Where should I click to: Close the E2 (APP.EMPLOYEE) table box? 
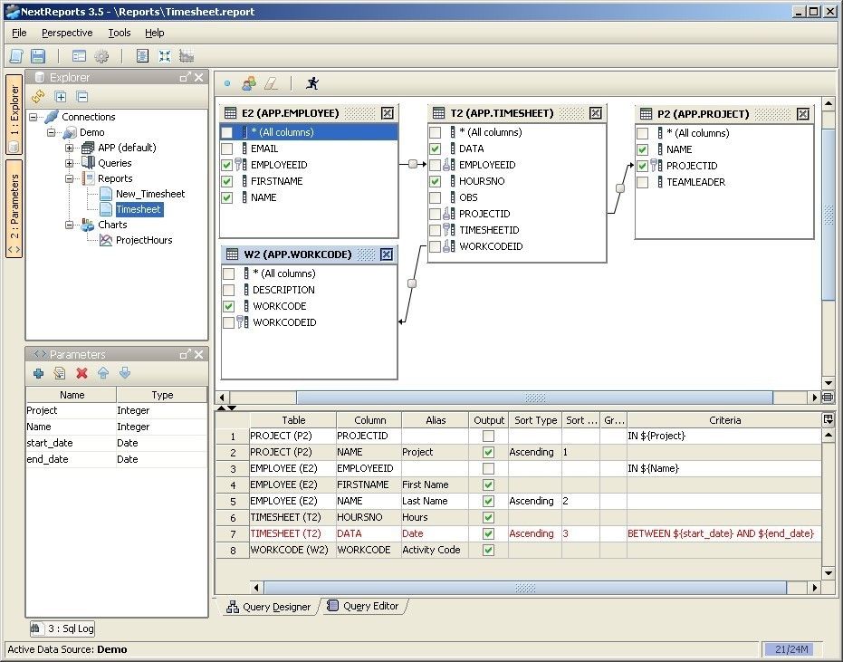pos(388,113)
